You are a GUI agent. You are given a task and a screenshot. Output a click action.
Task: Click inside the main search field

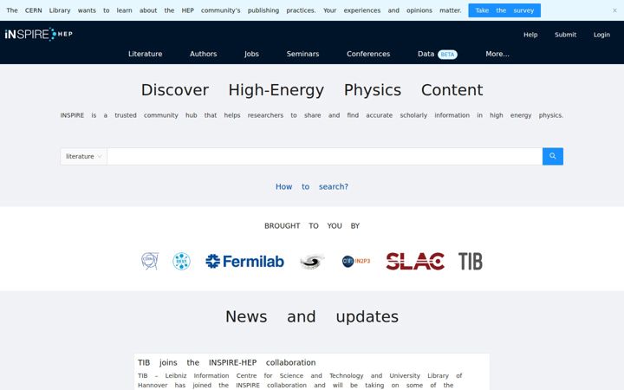pyautogui.click(x=324, y=156)
